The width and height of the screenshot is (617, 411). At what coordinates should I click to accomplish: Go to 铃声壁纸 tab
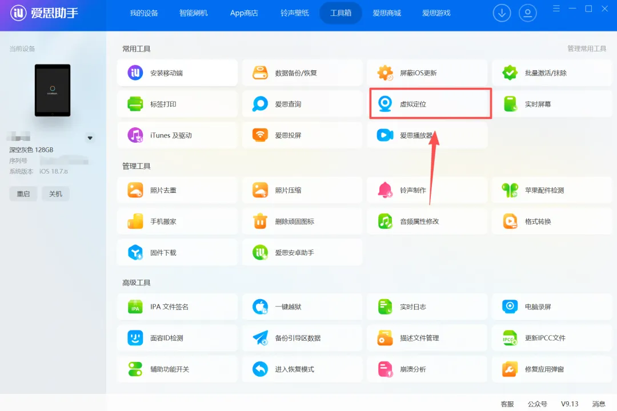coord(295,13)
